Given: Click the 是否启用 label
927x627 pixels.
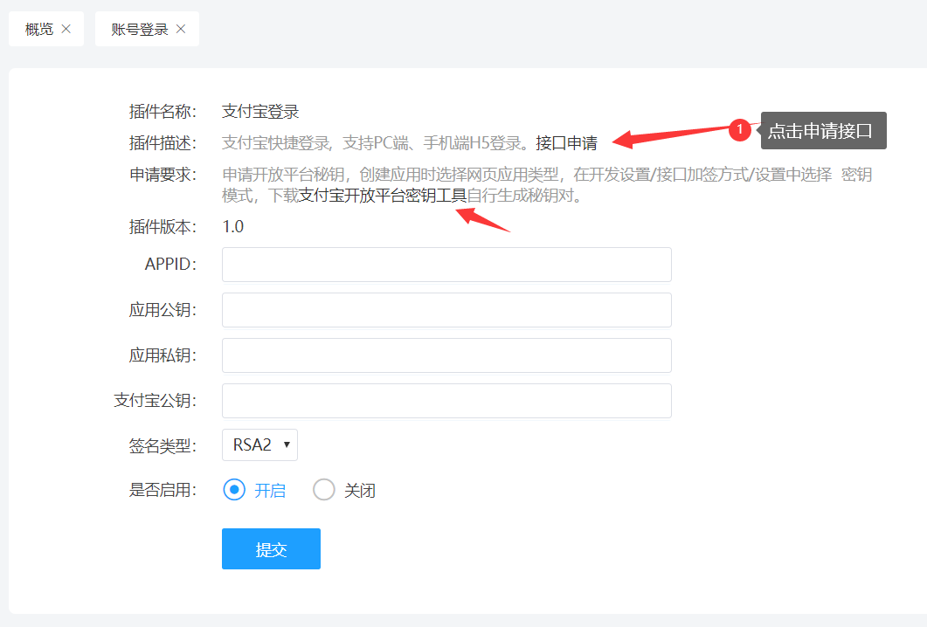Looking at the screenshot, I should click(163, 490).
